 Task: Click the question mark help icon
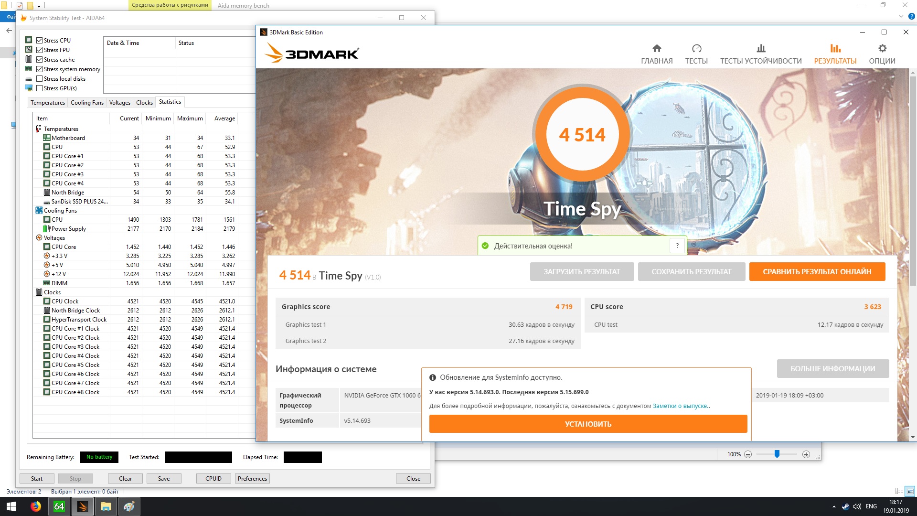coord(677,246)
